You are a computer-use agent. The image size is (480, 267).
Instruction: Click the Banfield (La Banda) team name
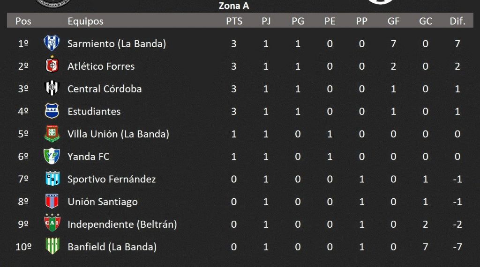(112, 247)
